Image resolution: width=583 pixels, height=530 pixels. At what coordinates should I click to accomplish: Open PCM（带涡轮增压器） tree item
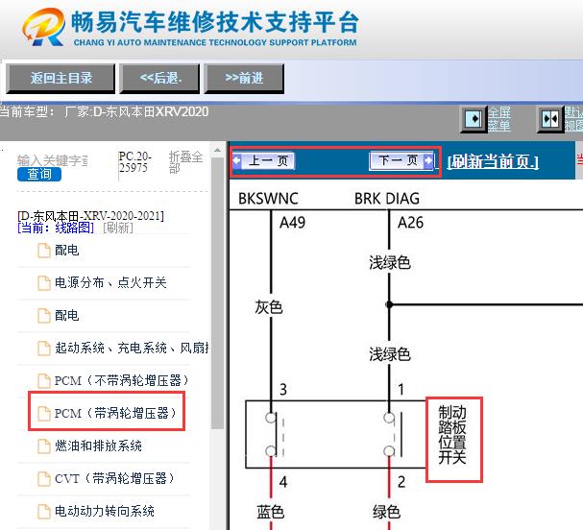[x=115, y=413]
